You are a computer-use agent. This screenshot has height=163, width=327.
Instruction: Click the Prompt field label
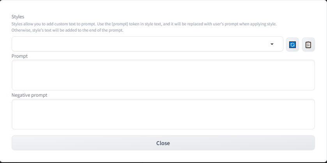coord(19,56)
